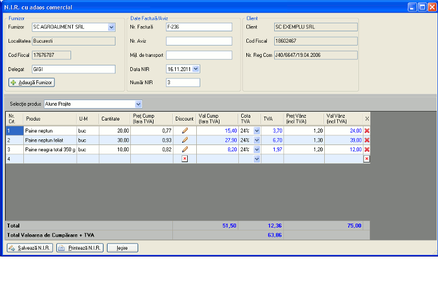438x285 pixels.
Task: Click purchase price cell 0,77
Action: (x=152, y=130)
